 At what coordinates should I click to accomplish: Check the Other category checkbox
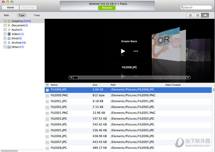5,47
